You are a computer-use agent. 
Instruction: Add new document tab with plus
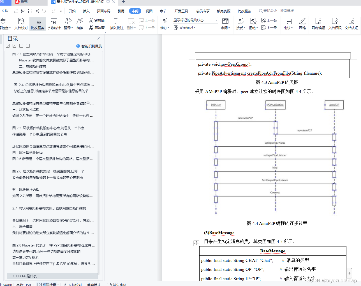[123, 2]
